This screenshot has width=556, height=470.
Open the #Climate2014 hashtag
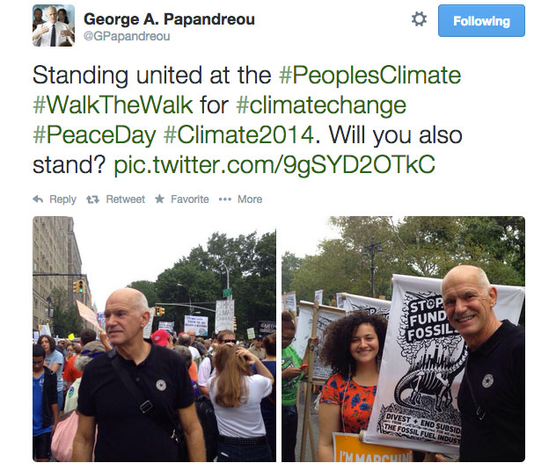pos(239,135)
